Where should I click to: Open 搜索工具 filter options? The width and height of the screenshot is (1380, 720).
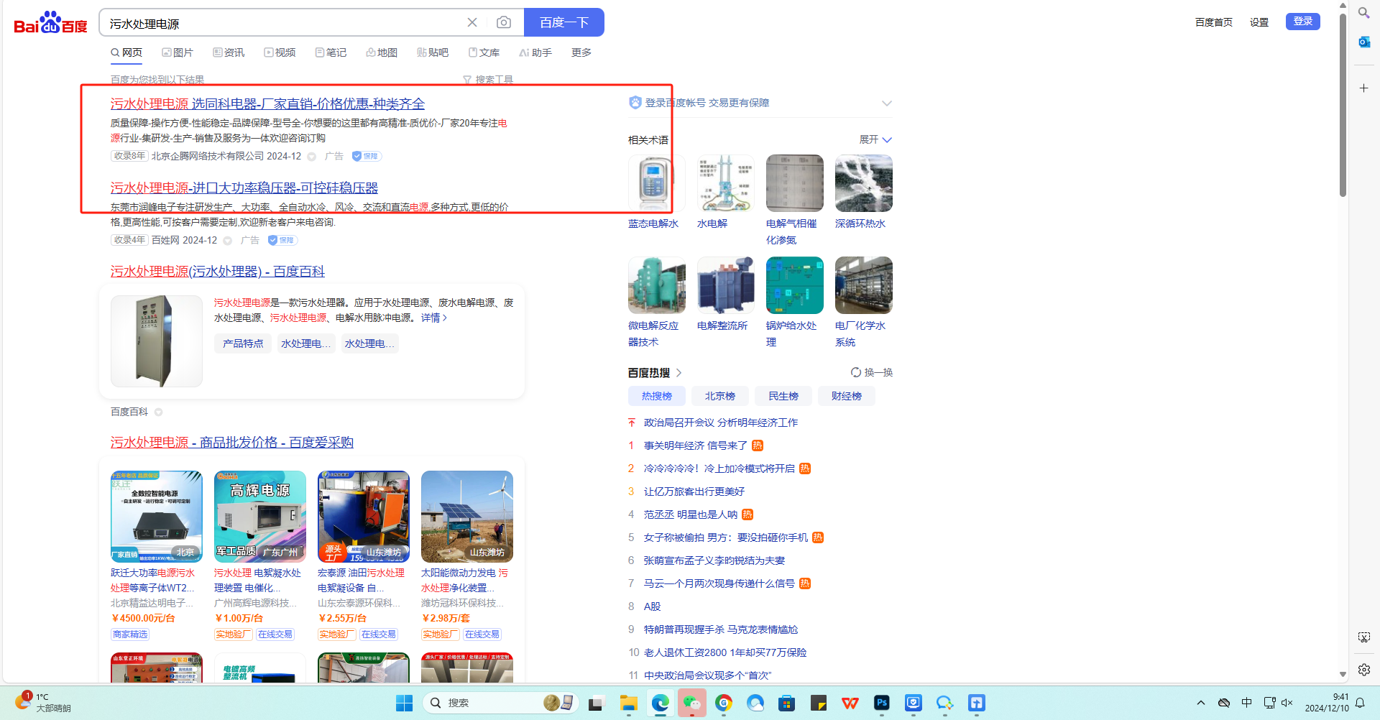point(488,79)
